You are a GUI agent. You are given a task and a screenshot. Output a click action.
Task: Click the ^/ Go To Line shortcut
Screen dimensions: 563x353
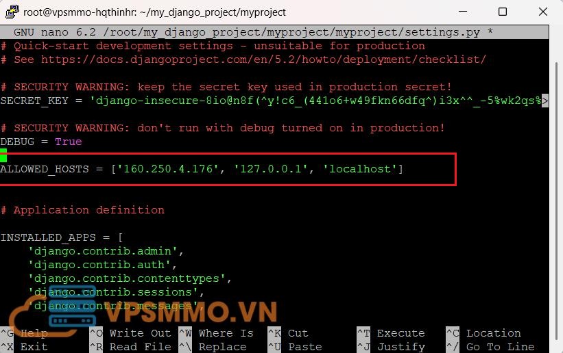click(x=490, y=347)
